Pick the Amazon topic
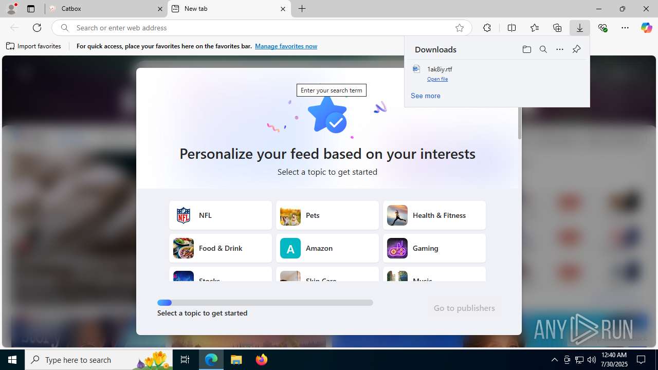Image resolution: width=658 pixels, height=370 pixels. tap(327, 248)
